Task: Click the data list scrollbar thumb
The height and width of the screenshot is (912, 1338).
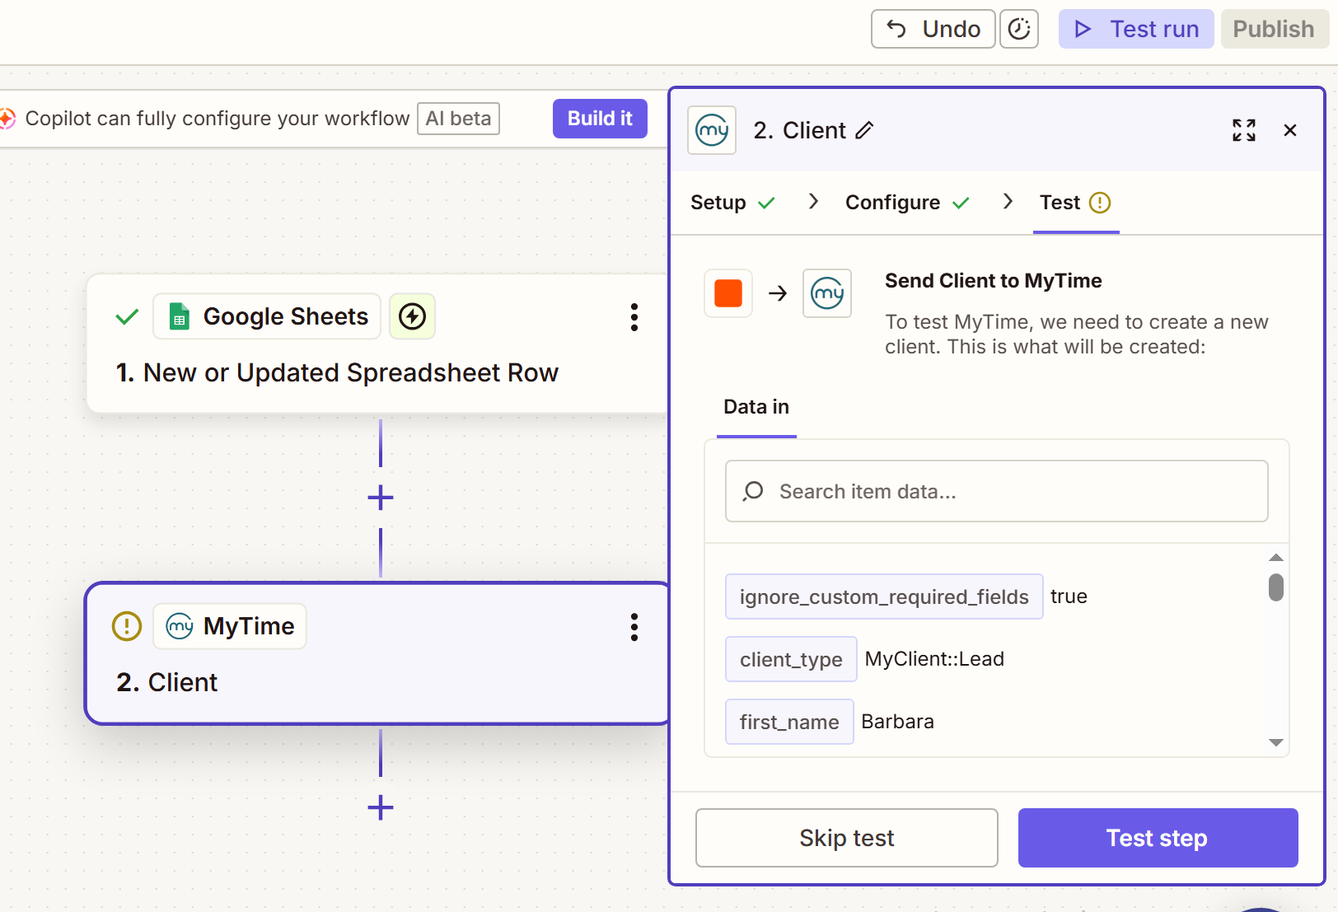Action: tap(1276, 587)
